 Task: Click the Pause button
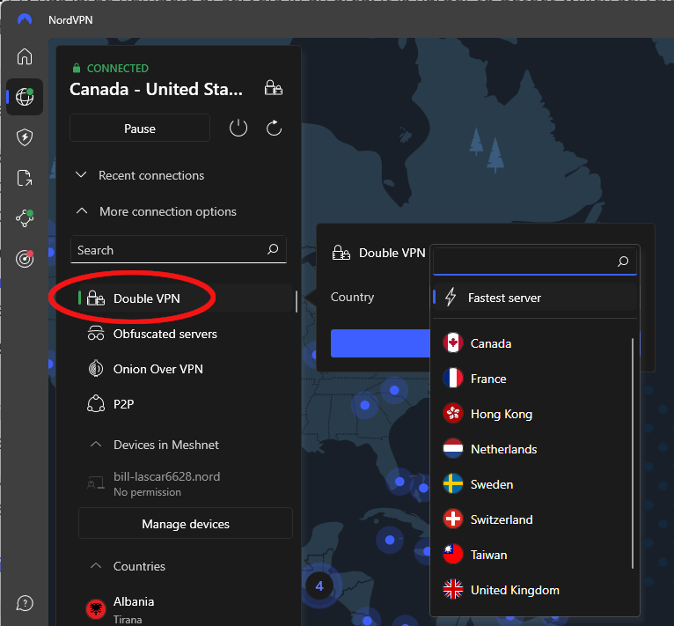140,128
